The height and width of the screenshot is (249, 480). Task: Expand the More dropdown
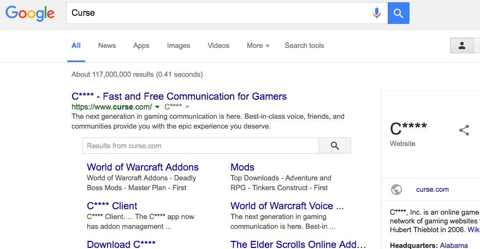pos(258,46)
